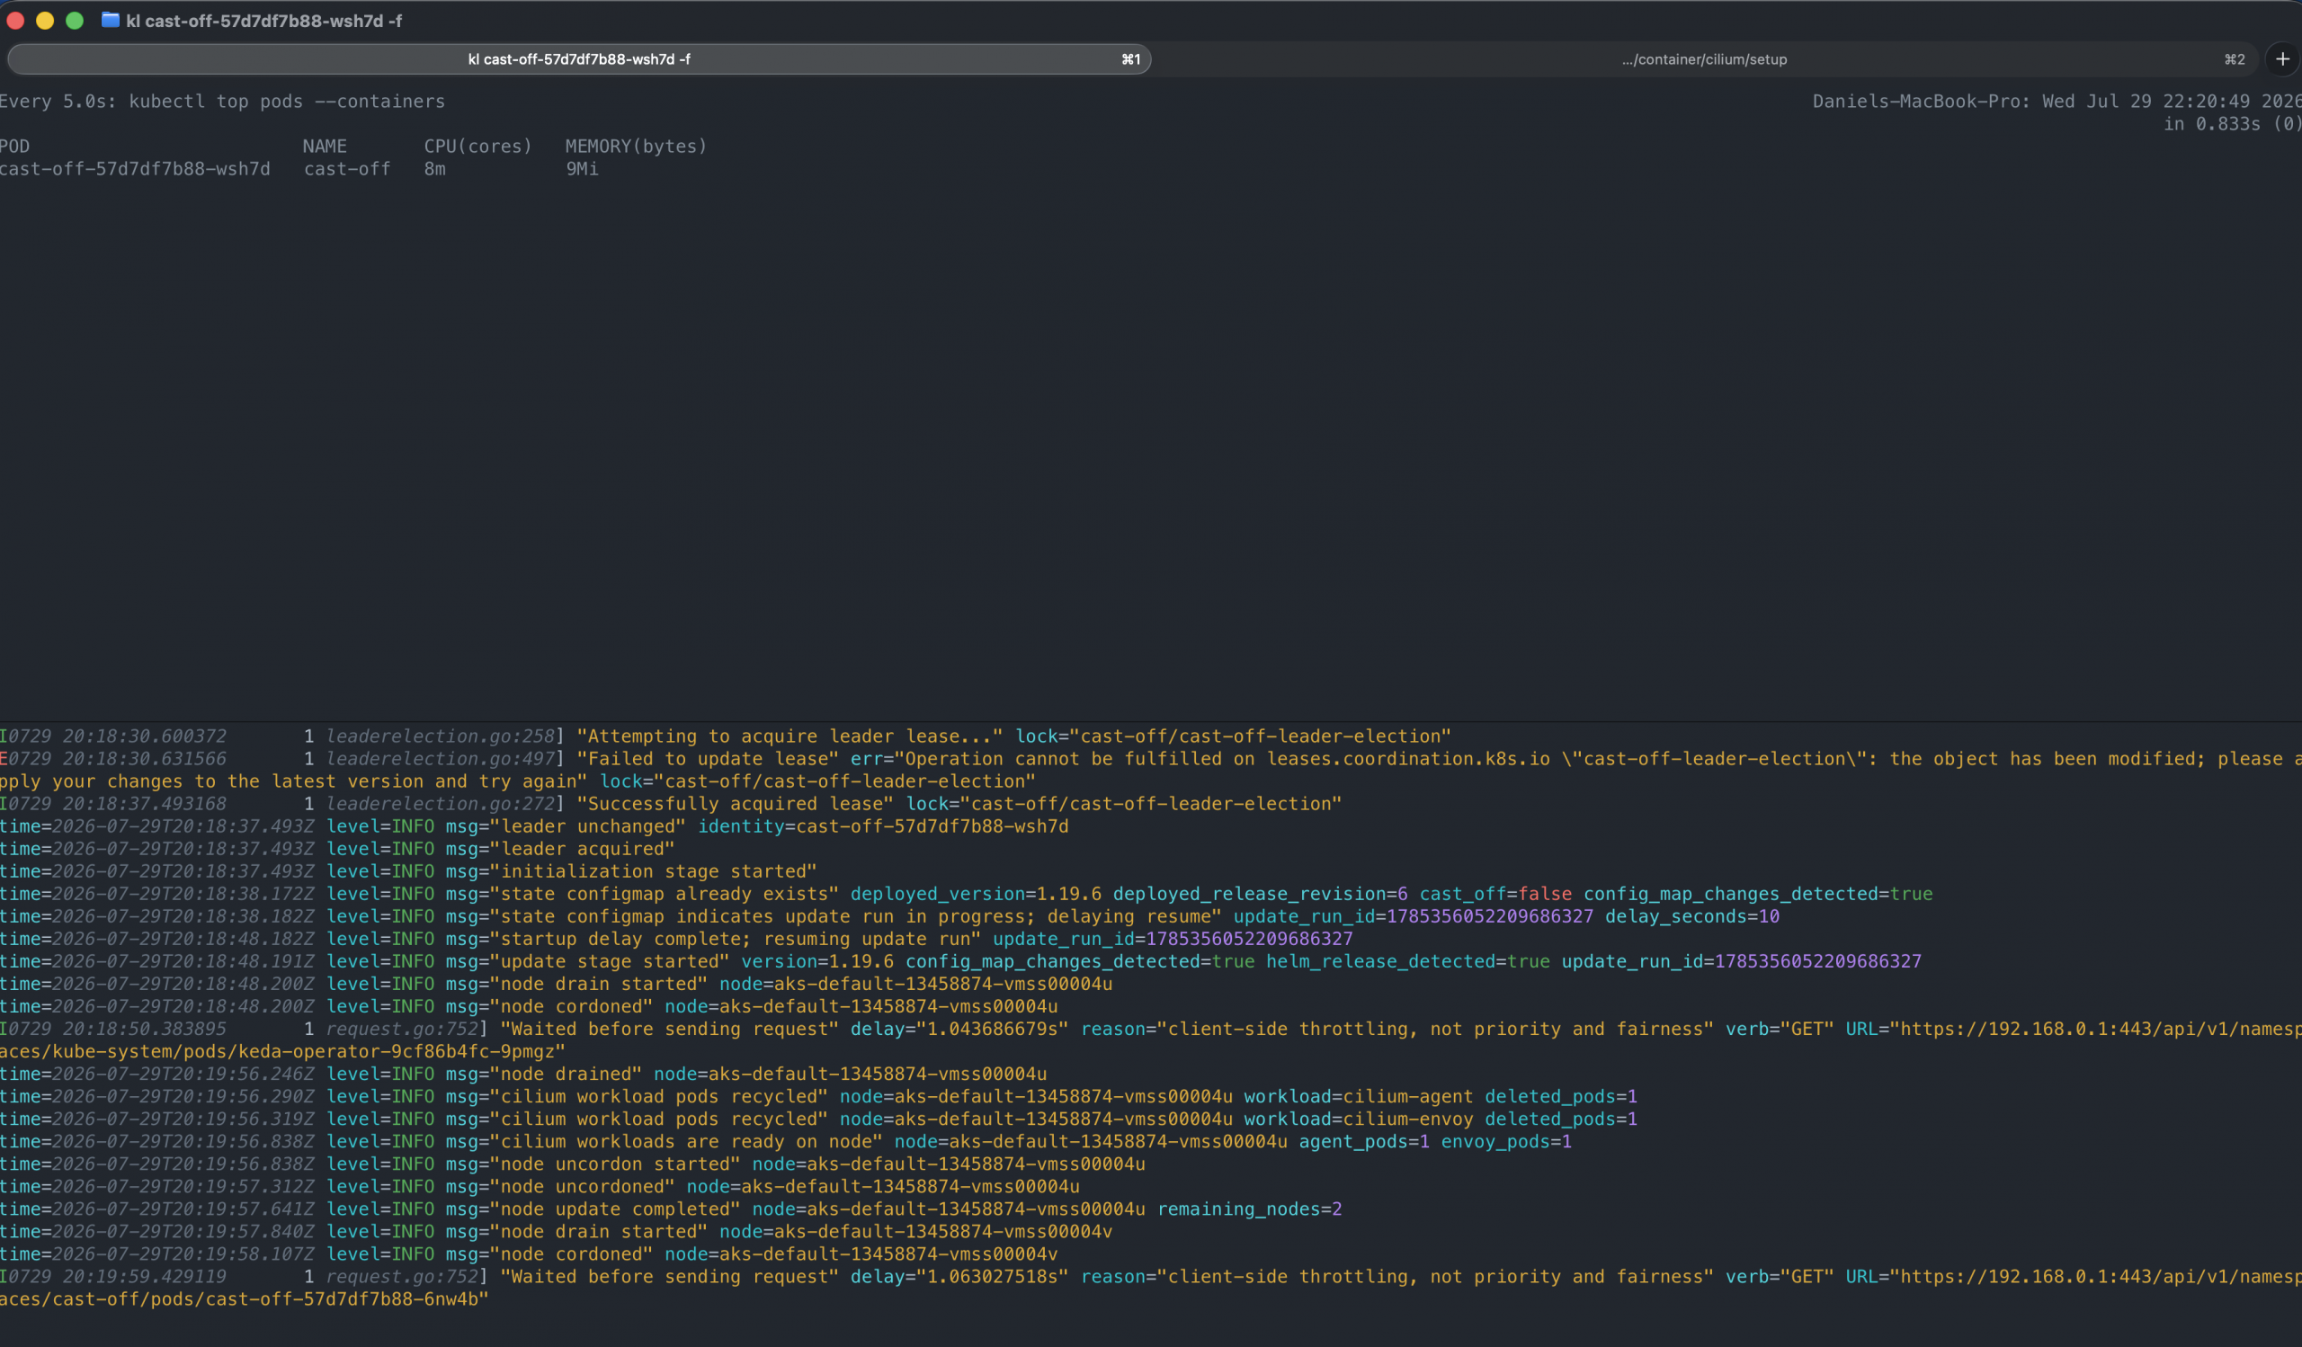Click the window title kl cast-off-57d7df7b88-wsh7d -f
The height and width of the screenshot is (1347, 2302).
264,21
